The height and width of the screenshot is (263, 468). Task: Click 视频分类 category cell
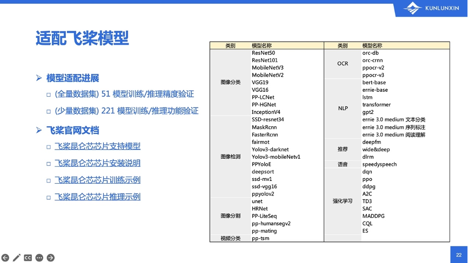tap(230, 239)
